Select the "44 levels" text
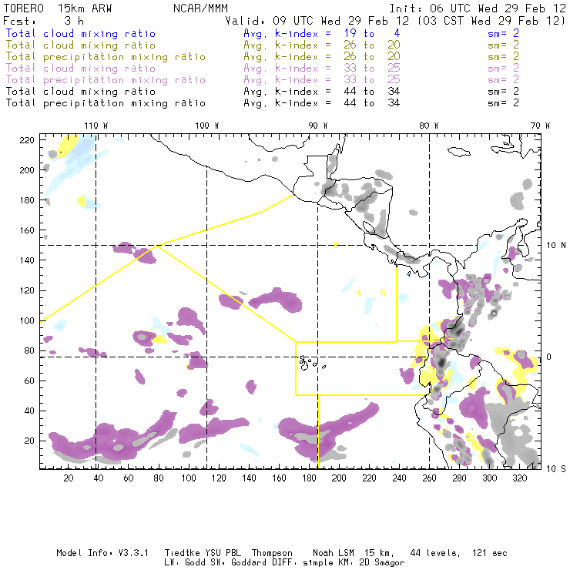Image resolution: width=570 pixels, height=570 pixels. tap(435, 553)
